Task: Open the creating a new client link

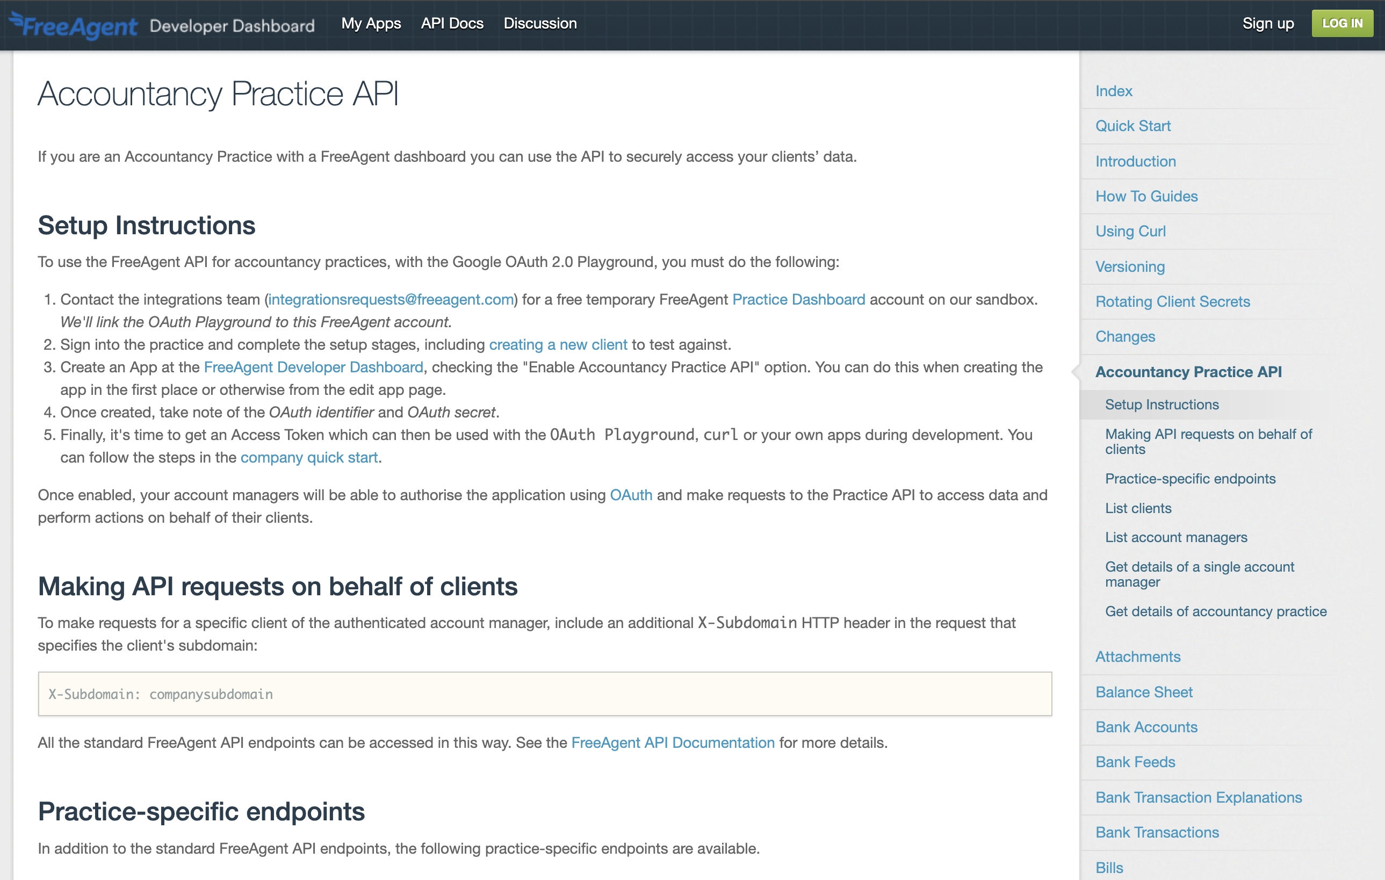Action: point(558,344)
